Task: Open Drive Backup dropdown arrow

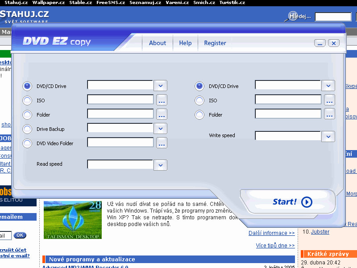Action: click(161, 129)
